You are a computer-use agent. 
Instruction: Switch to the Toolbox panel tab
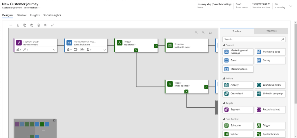click(x=237, y=31)
